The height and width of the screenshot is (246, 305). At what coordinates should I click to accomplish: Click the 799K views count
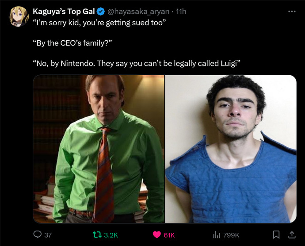[x=231, y=235]
